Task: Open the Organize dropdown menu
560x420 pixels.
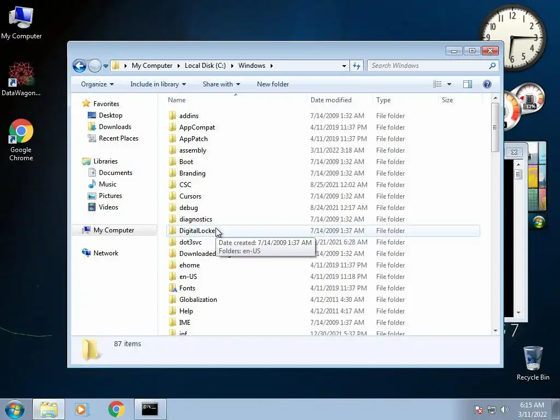Action: 97,84
